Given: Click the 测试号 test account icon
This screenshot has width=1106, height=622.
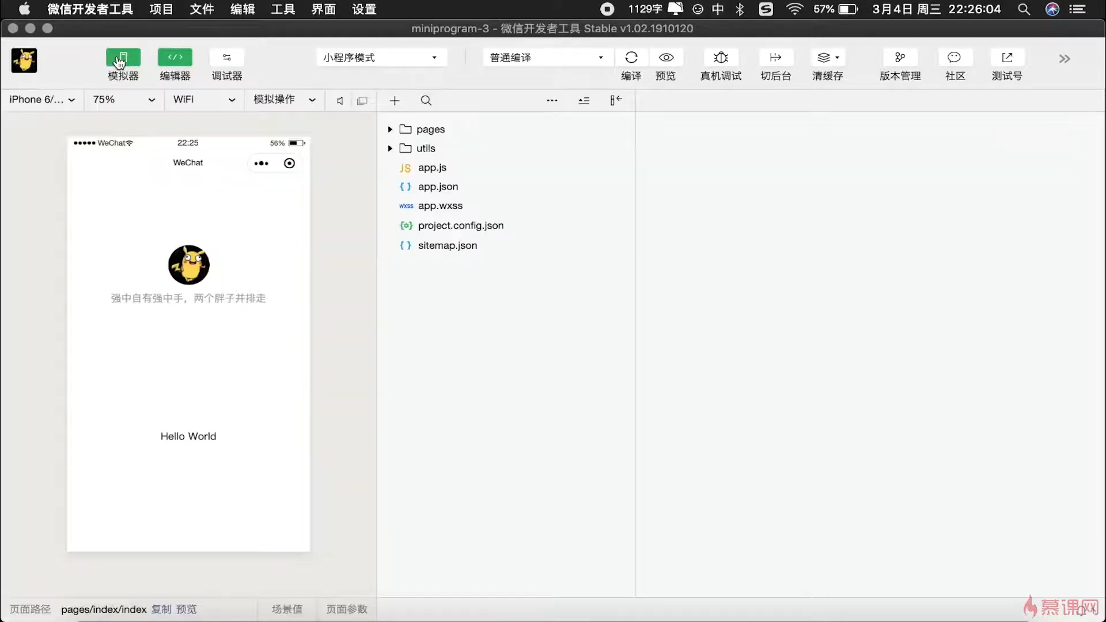Looking at the screenshot, I should tap(1007, 58).
